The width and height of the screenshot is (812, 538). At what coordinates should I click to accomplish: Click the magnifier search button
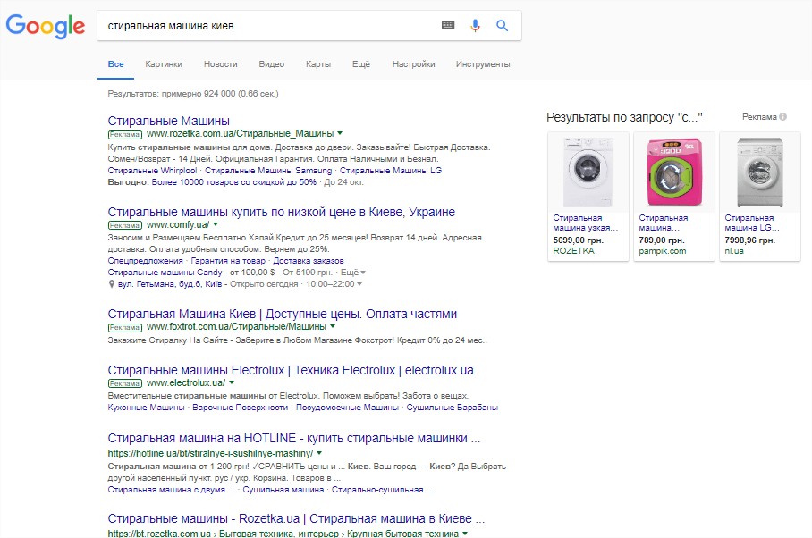502,25
